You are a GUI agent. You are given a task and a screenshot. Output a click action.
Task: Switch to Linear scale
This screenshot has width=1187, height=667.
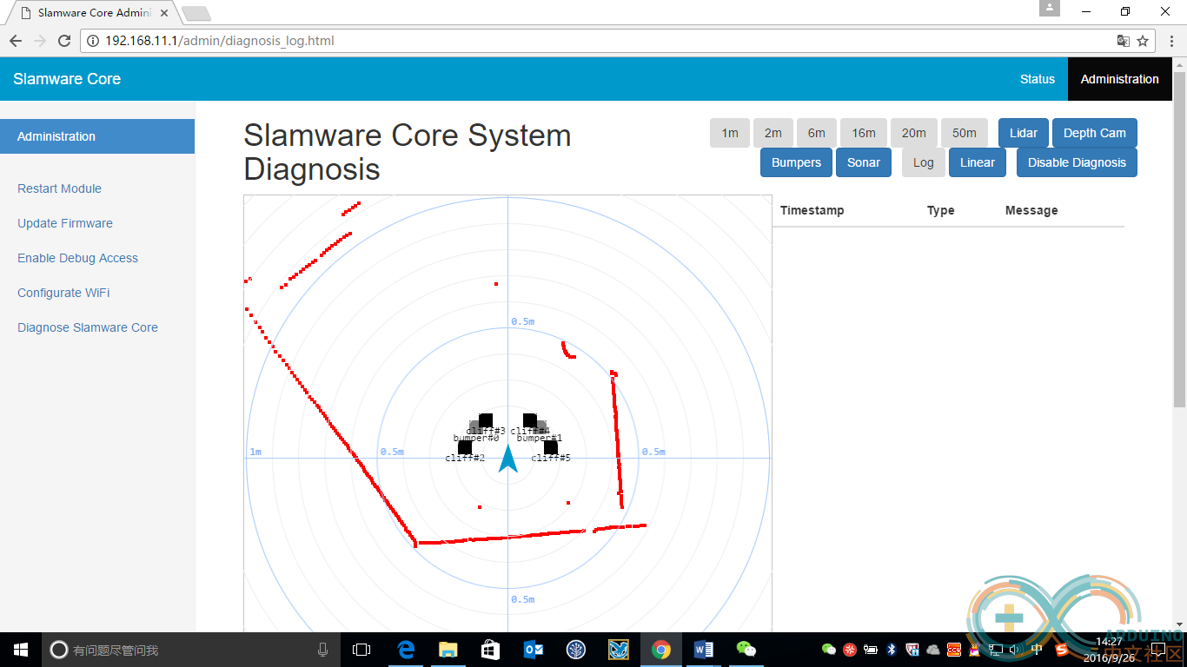click(x=978, y=162)
